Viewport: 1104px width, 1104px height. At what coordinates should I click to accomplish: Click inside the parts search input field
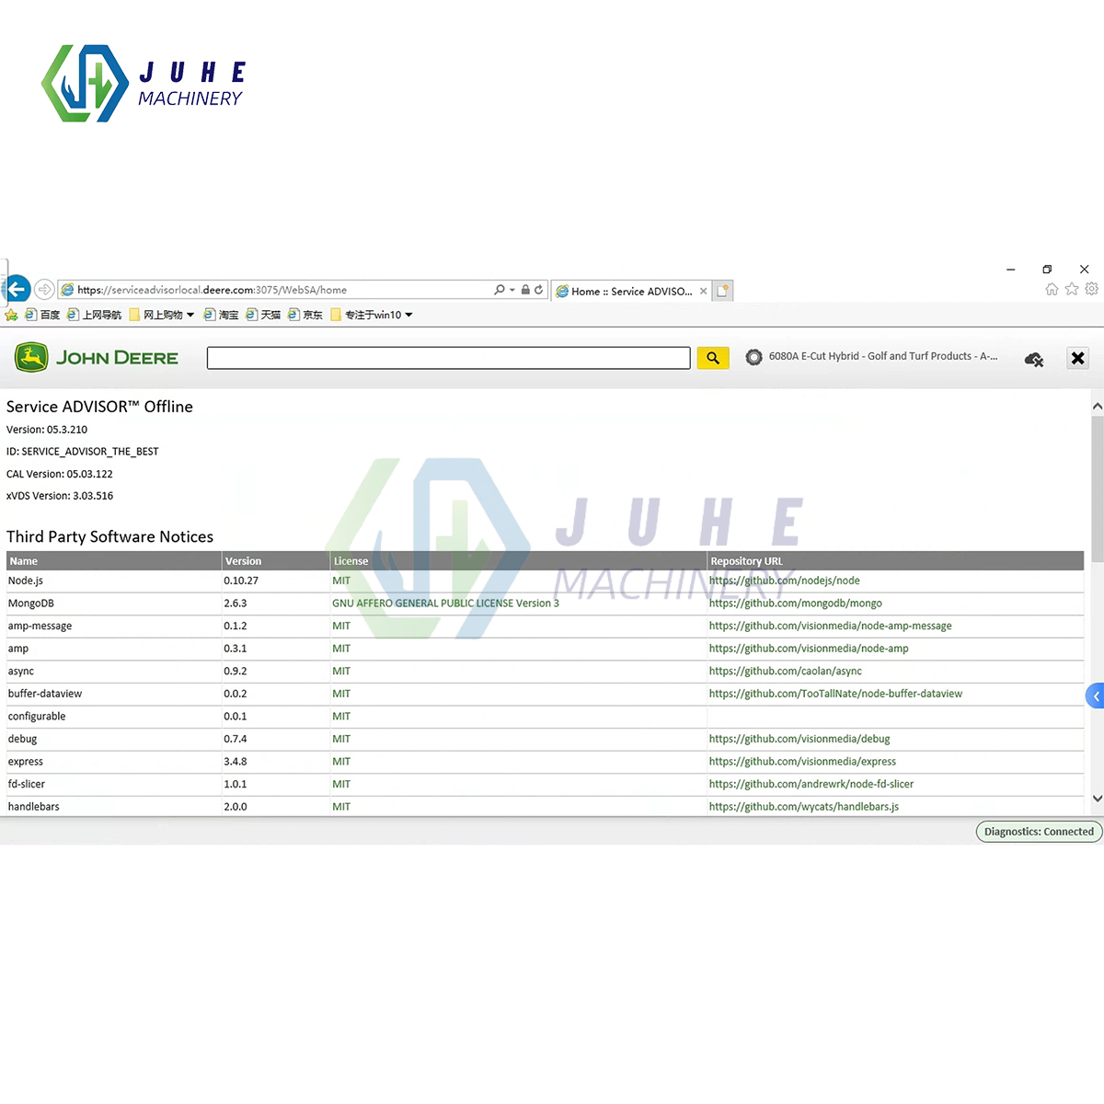449,357
